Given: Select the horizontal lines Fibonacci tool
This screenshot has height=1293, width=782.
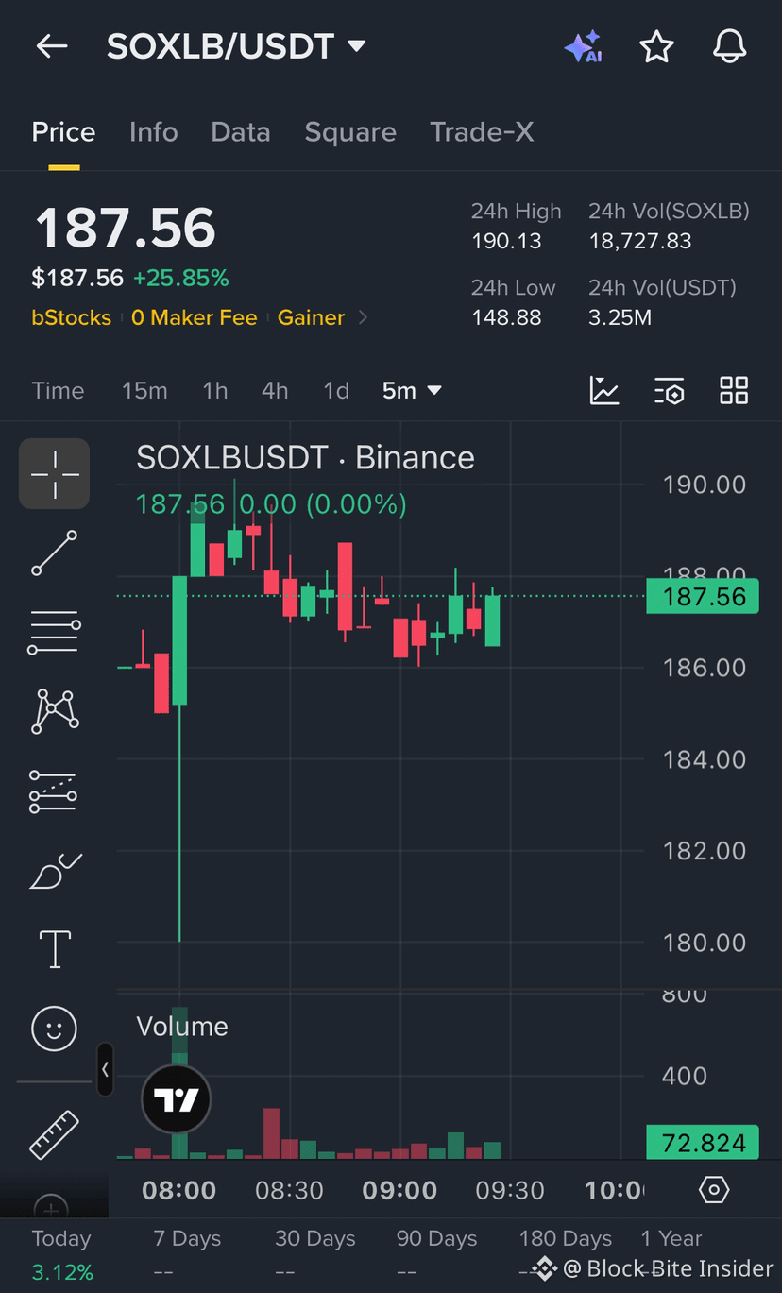Looking at the screenshot, I should click(55, 633).
